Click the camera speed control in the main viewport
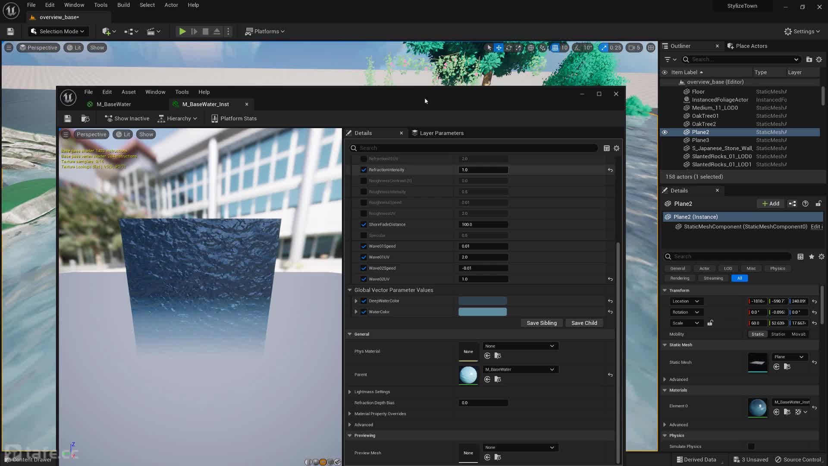Viewport: 828px width, 466px height. click(634, 48)
